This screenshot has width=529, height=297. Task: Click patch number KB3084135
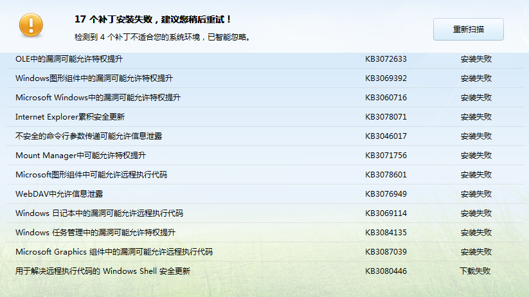tap(386, 232)
